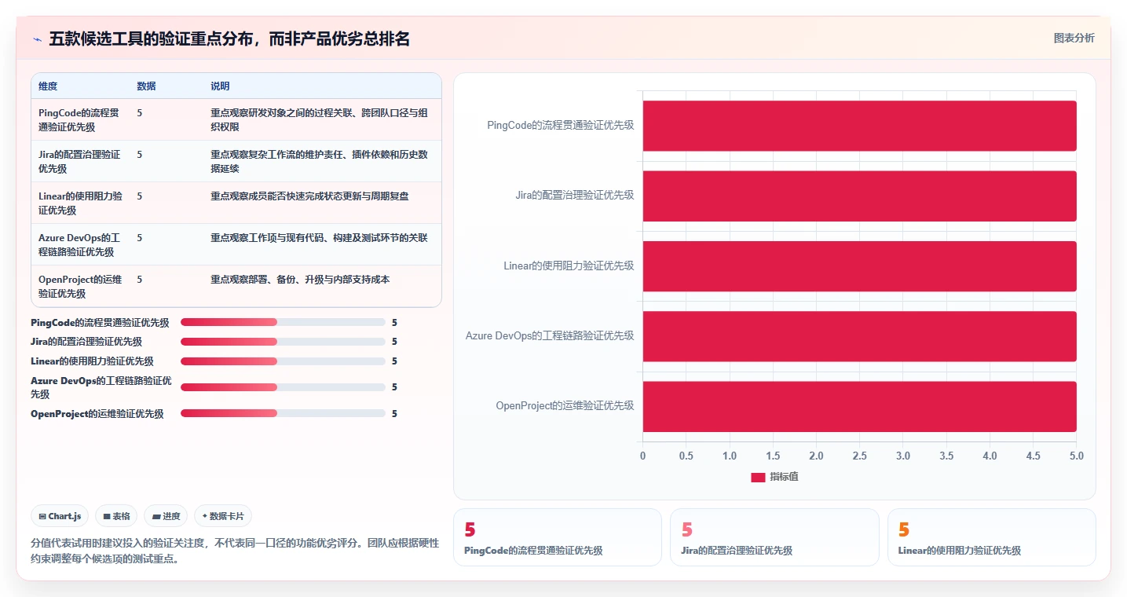This screenshot has width=1127, height=597.
Task: Click the Linear的使用阻力验证优先级 table cell
Action: pos(79,203)
